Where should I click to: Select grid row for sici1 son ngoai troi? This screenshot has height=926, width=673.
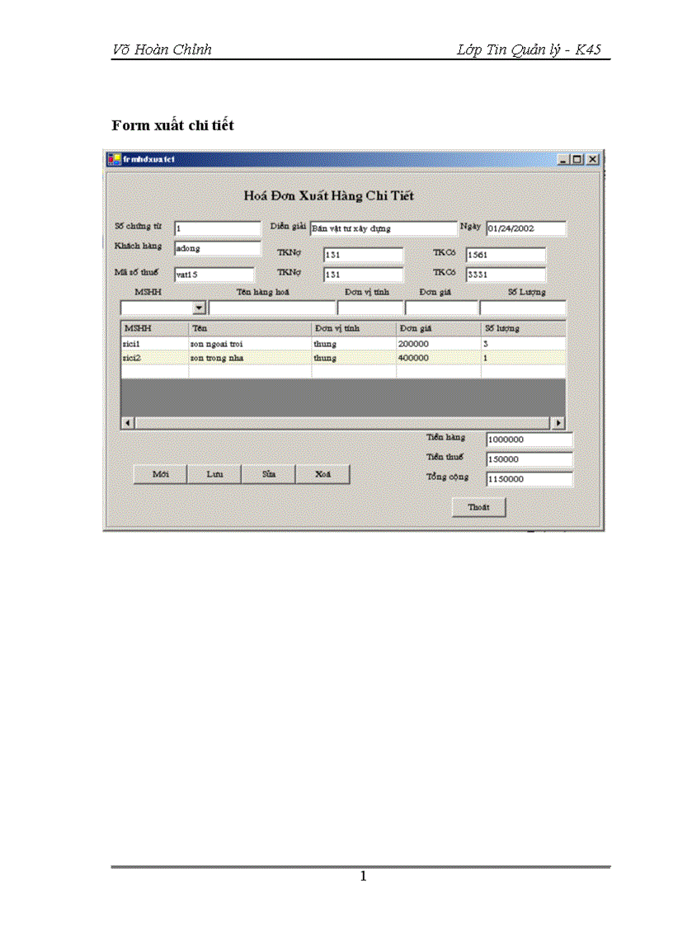(x=247, y=343)
